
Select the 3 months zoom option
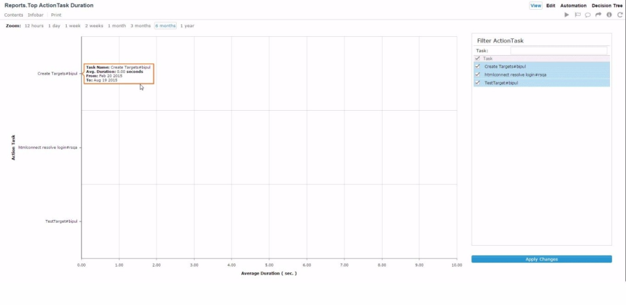141,26
